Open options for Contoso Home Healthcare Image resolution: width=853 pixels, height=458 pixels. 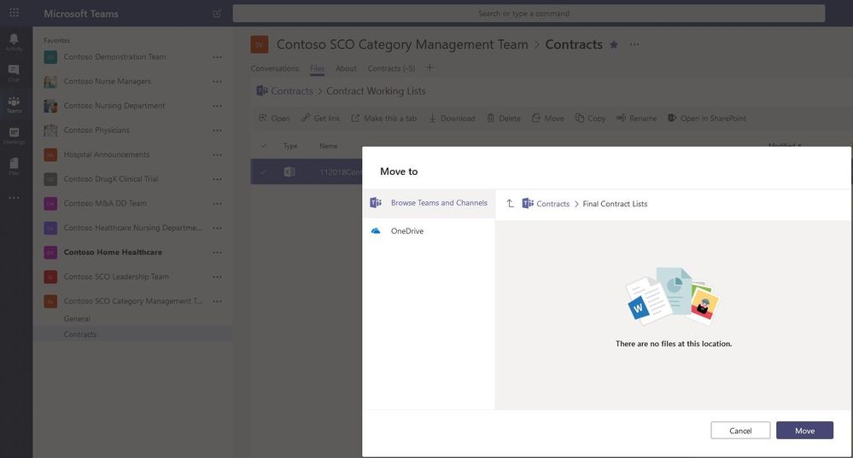pyautogui.click(x=217, y=252)
